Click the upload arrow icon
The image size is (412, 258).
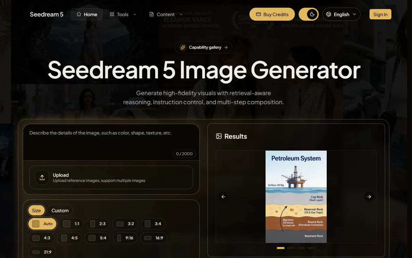click(x=42, y=177)
